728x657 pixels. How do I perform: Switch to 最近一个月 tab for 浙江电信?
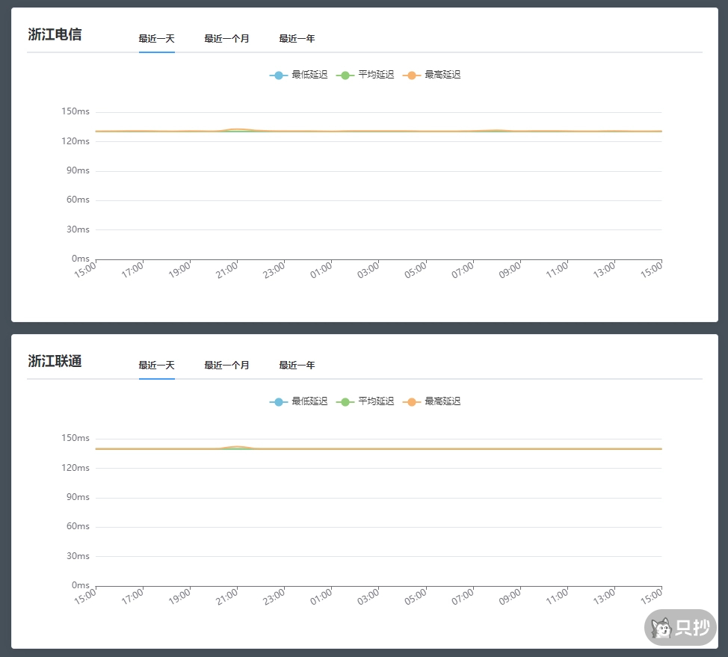pos(226,37)
